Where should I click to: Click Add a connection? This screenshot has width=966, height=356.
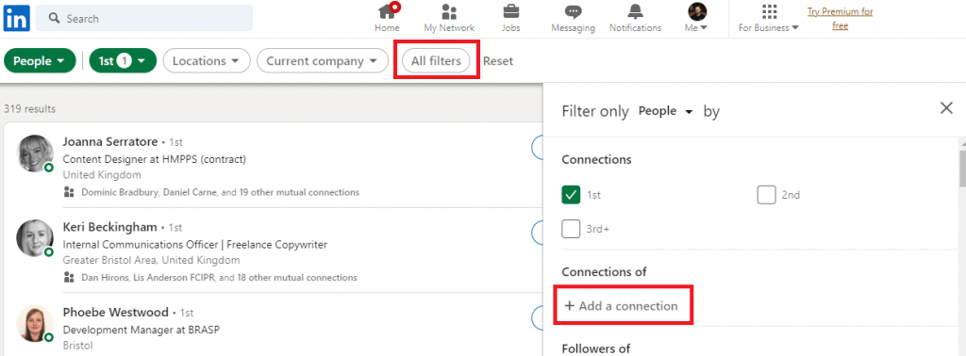[x=621, y=305]
